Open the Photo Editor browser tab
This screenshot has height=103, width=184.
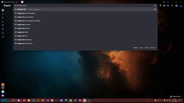click(10, 2)
